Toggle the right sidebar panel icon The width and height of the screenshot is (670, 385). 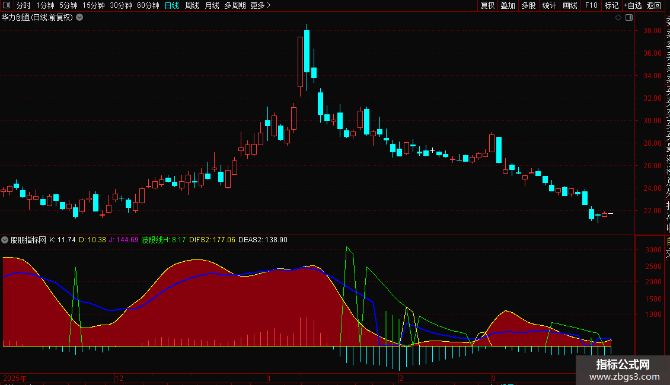(629, 18)
